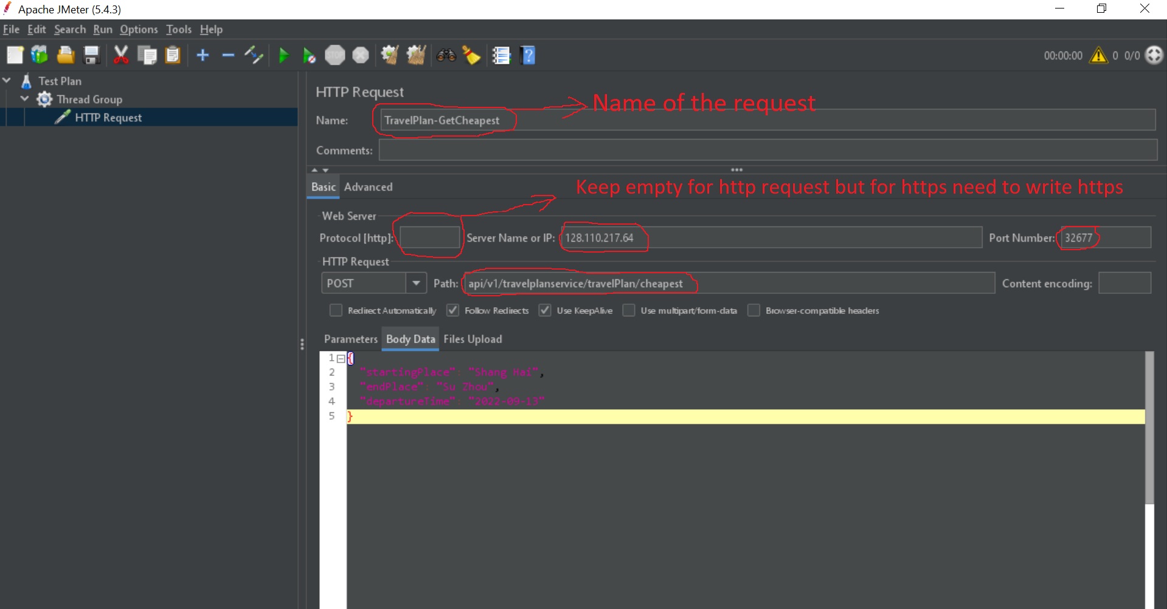Copy the selected element via toolbar
This screenshot has width=1167, height=609.
coord(147,55)
